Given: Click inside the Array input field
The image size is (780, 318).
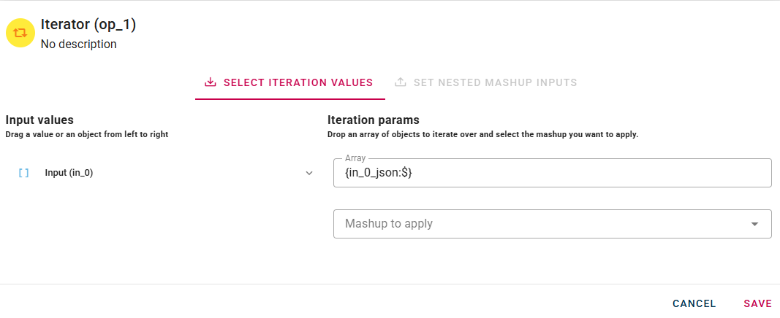Looking at the screenshot, I should click(x=552, y=174).
